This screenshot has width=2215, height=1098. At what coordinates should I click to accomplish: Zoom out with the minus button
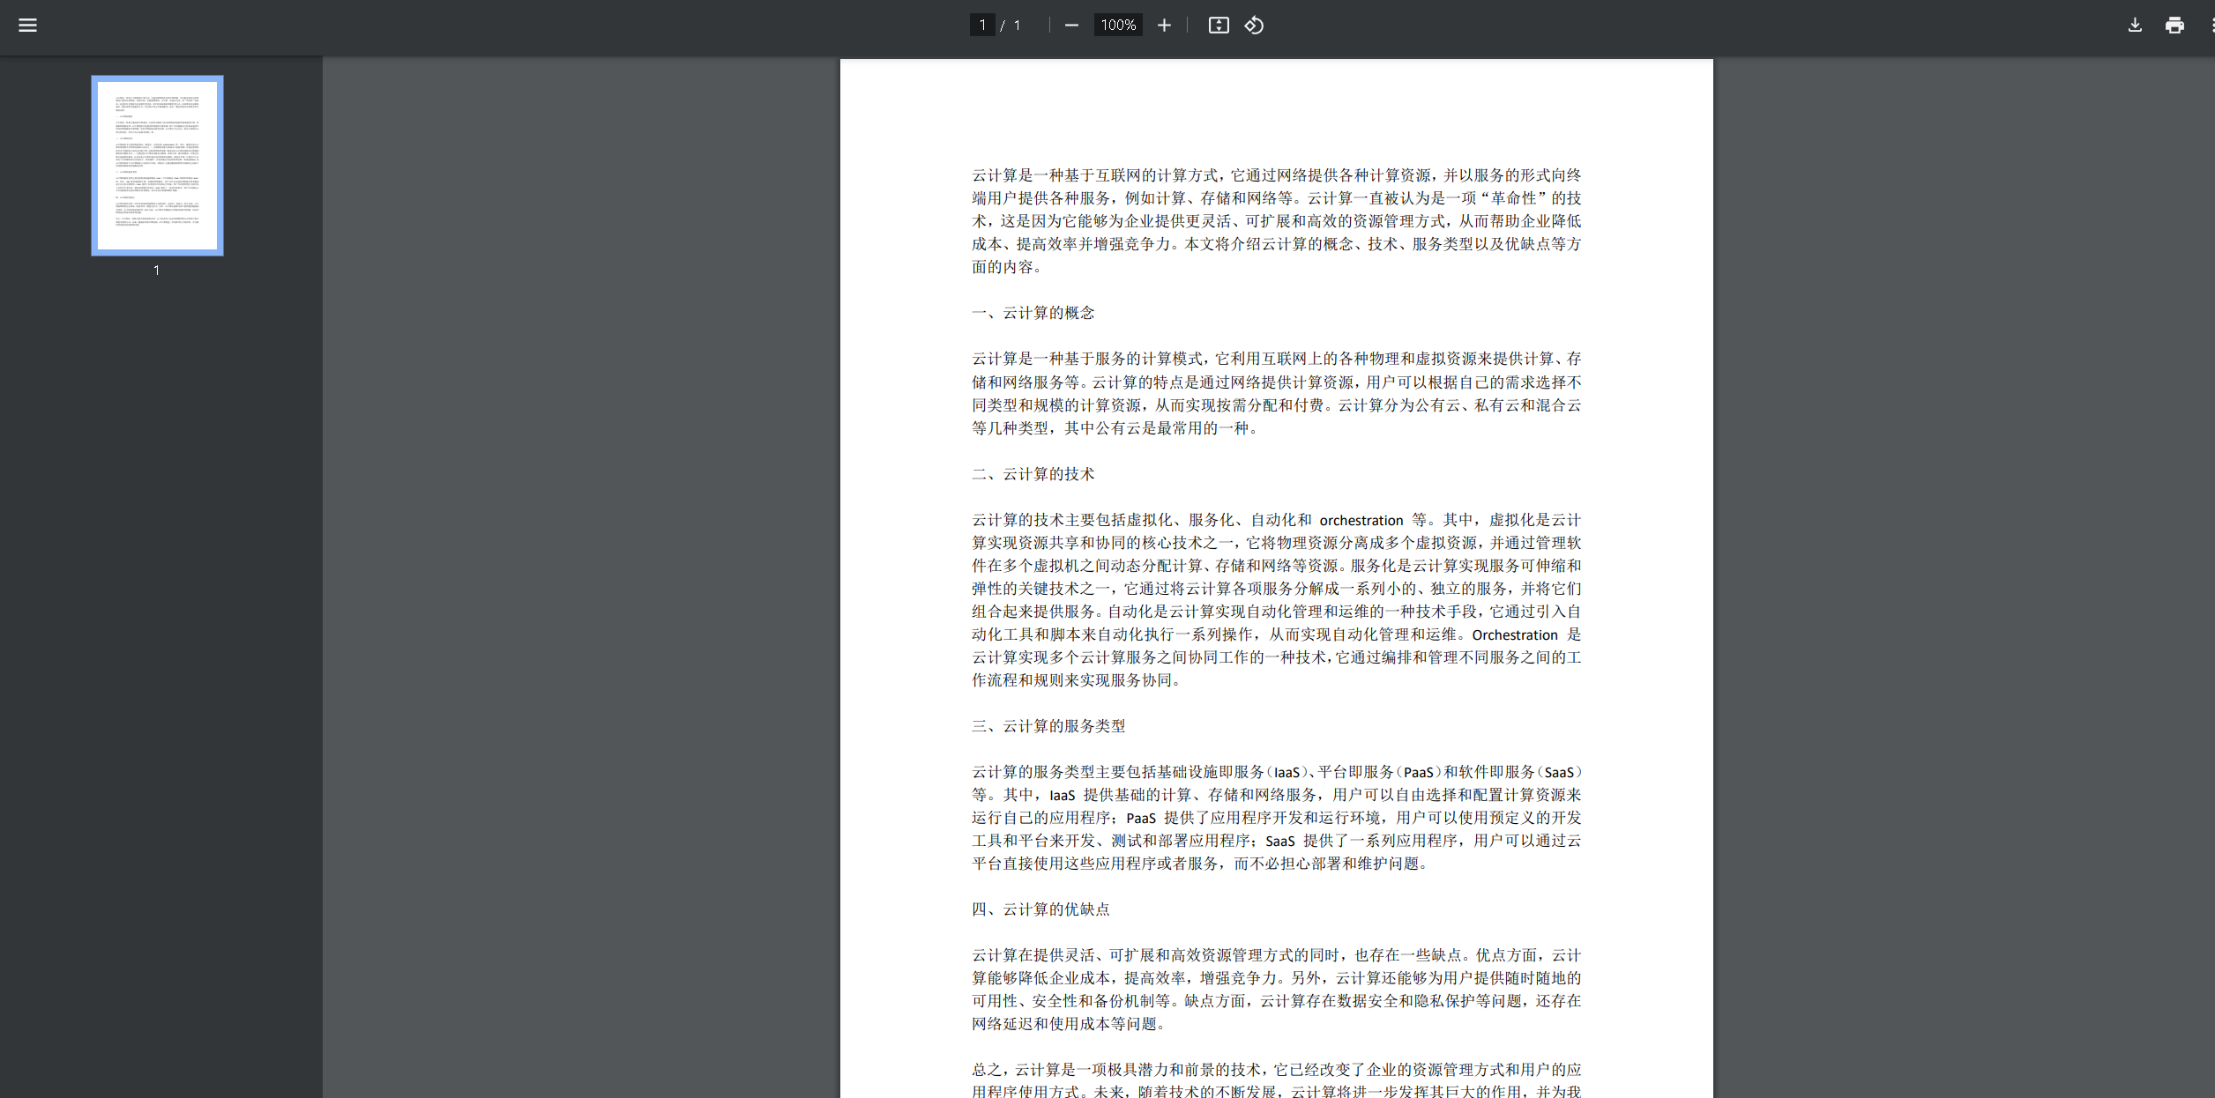pyautogui.click(x=1071, y=25)
